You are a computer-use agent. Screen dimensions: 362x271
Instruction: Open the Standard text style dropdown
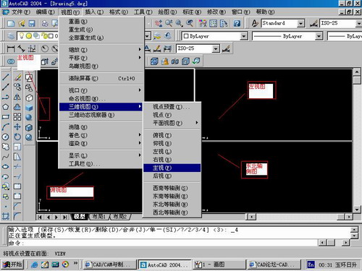click(x=282, y=23)
